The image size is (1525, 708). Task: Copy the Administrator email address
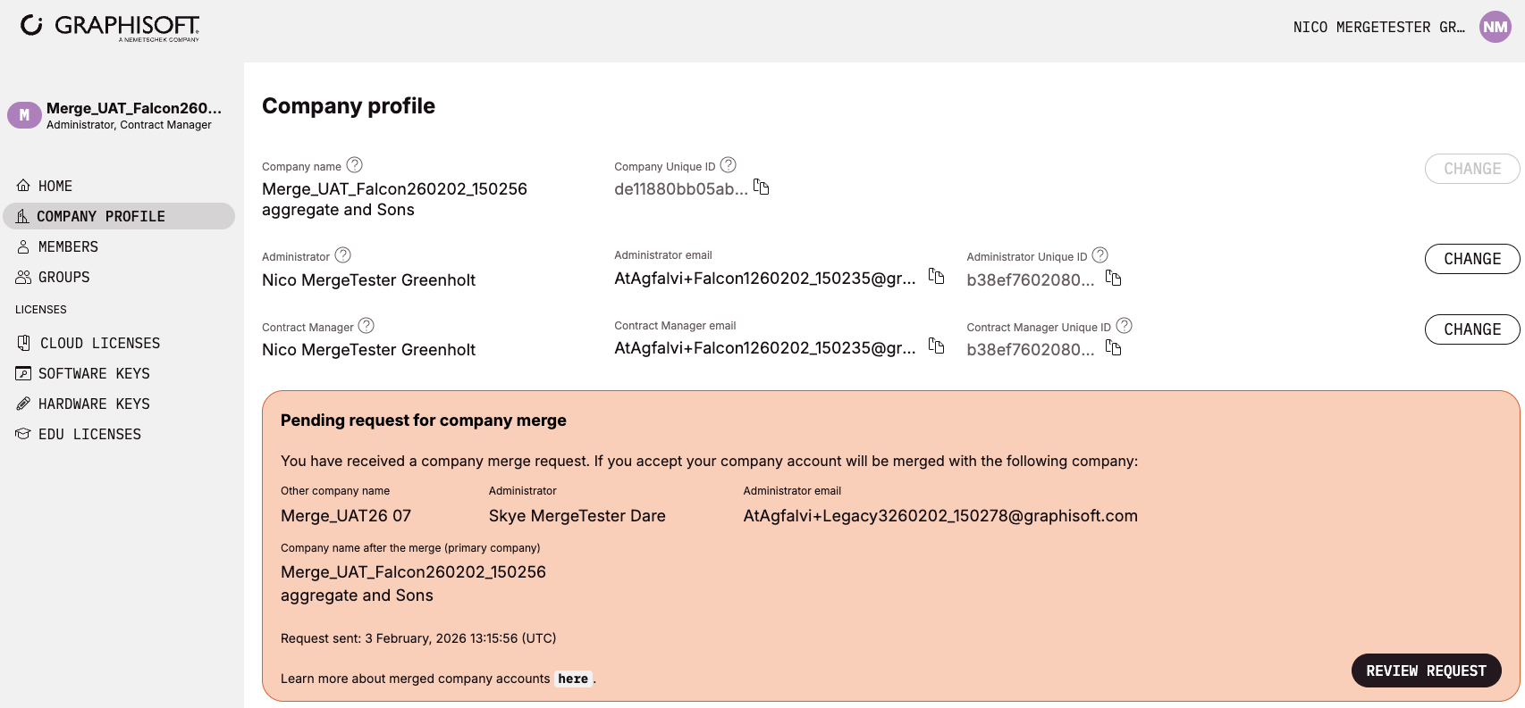[937, 276]
